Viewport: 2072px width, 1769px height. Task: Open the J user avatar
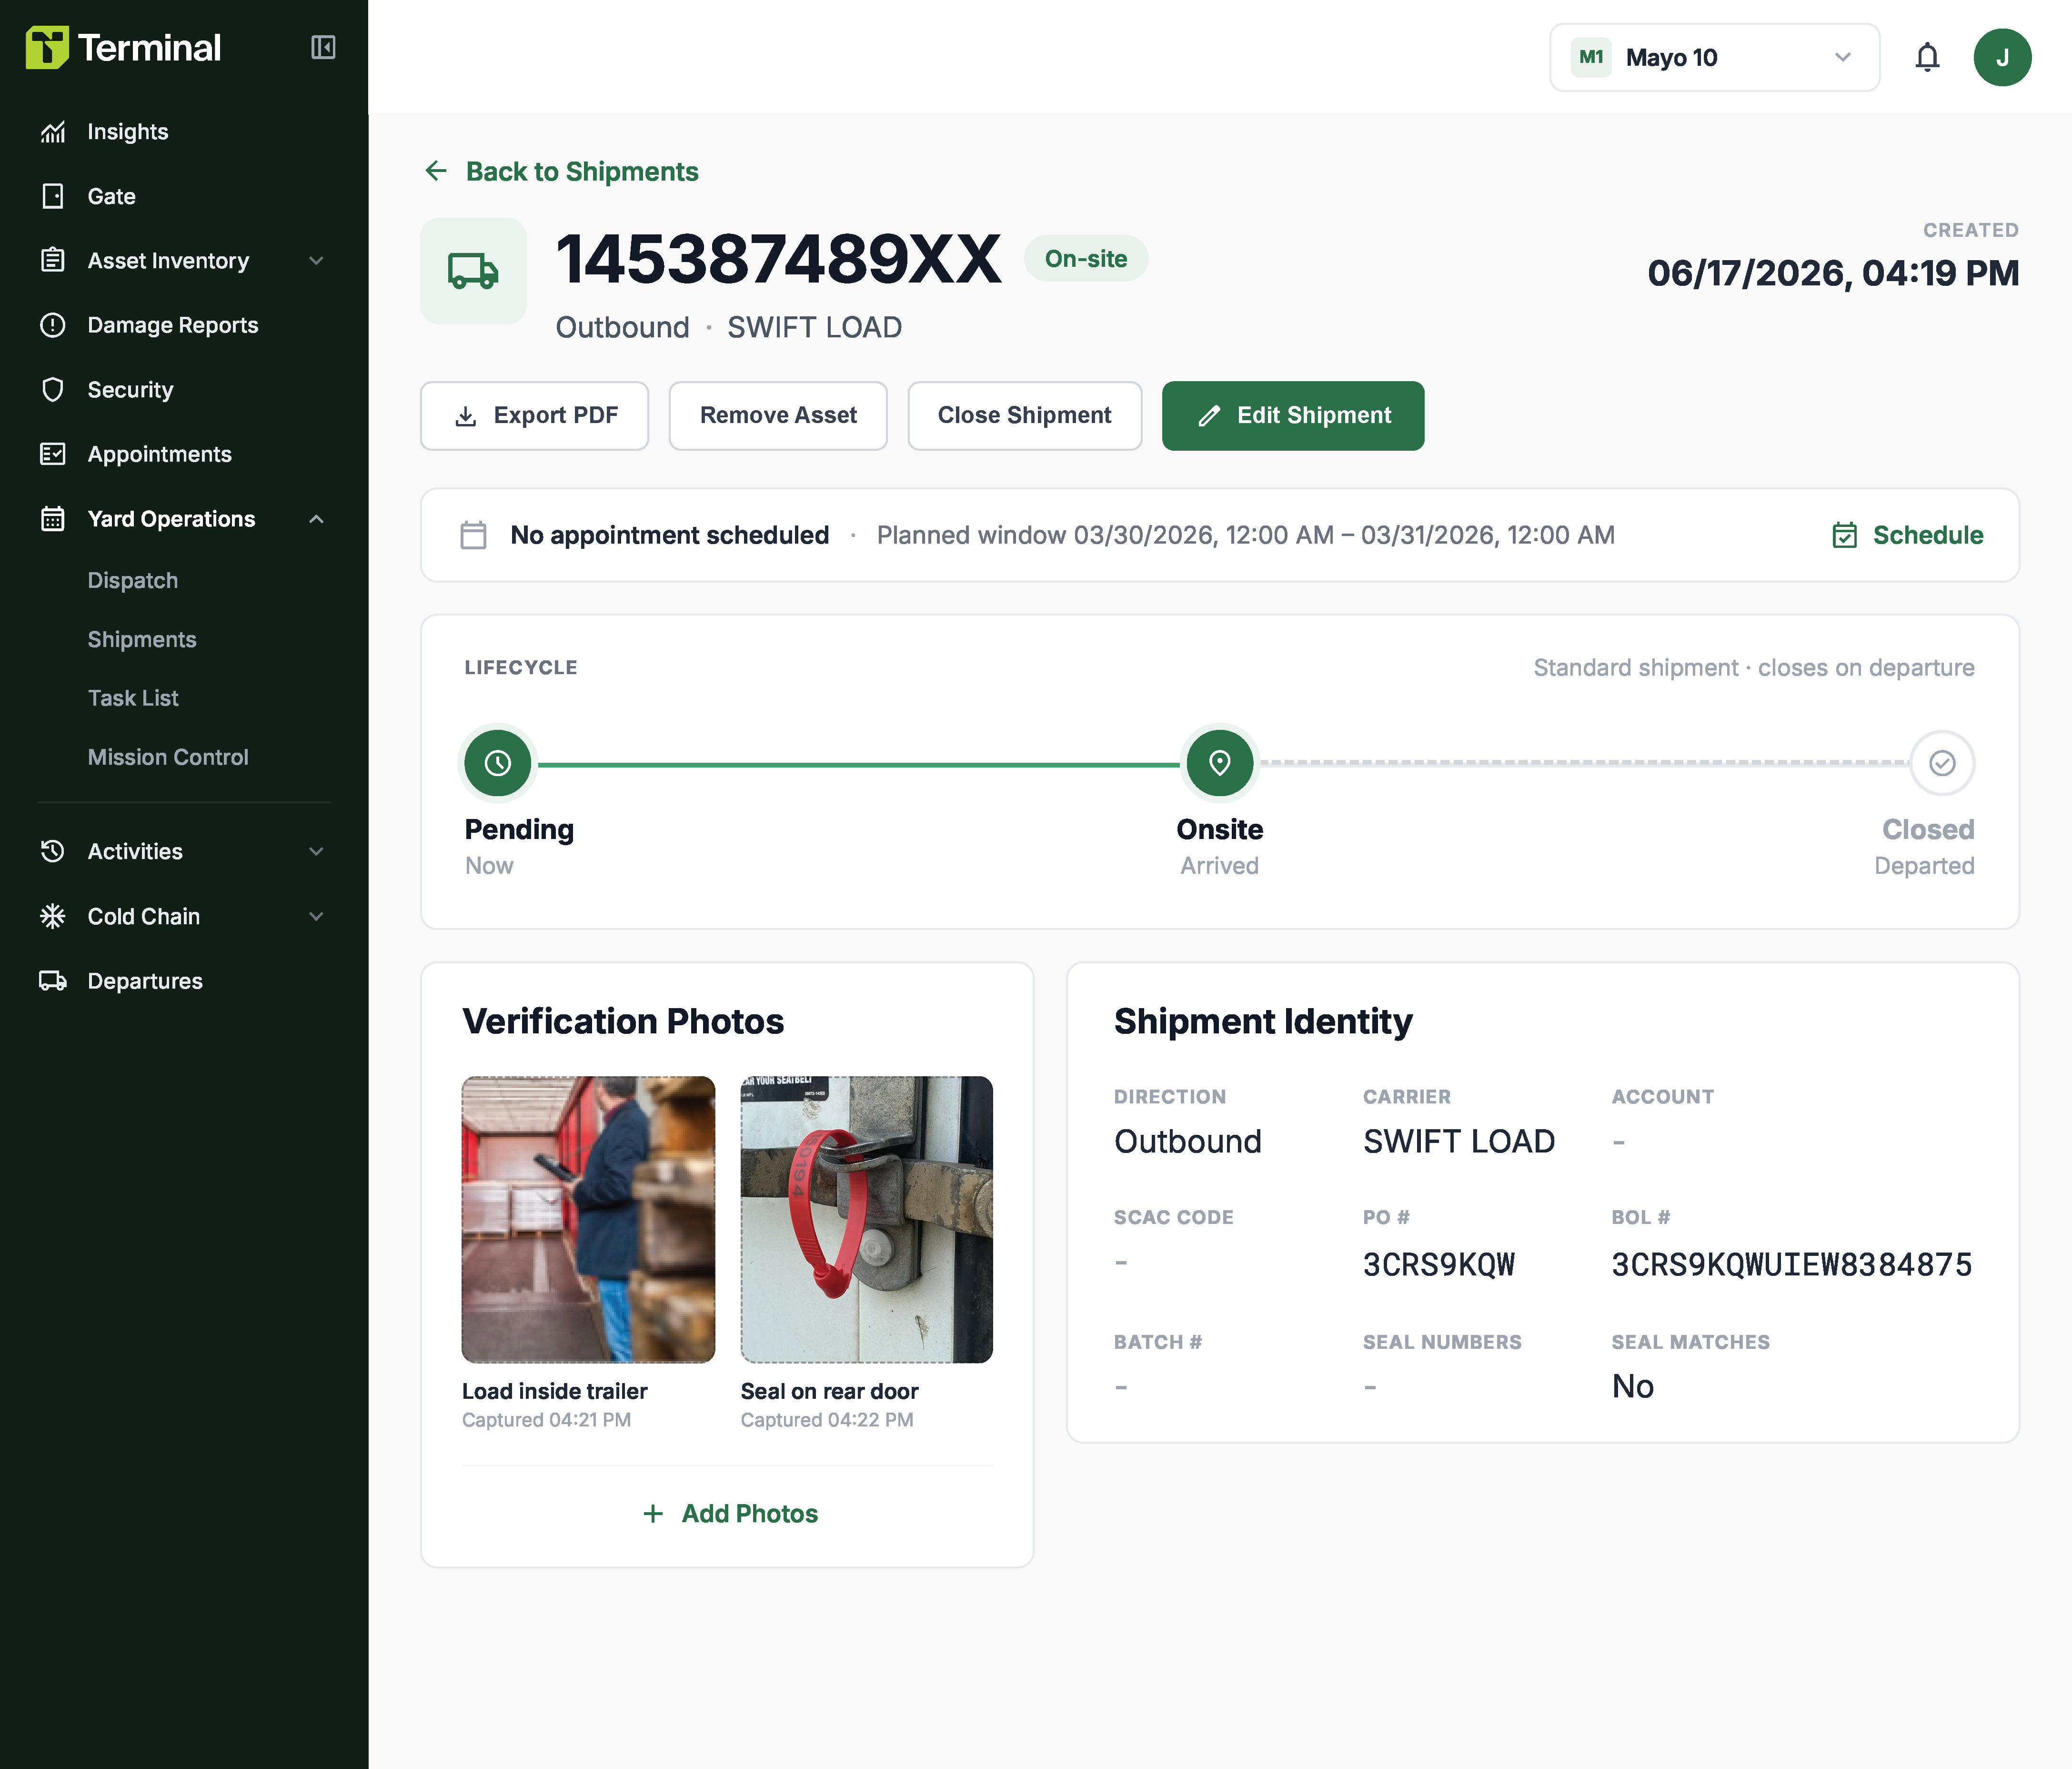[2002, 57]
